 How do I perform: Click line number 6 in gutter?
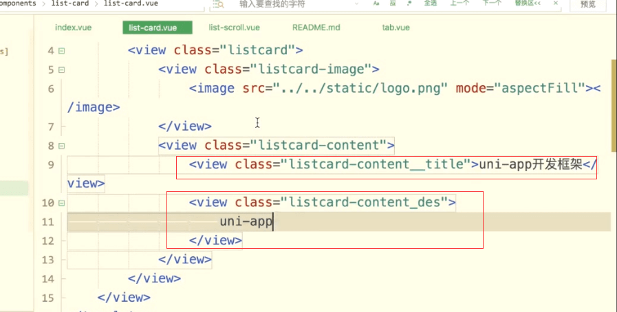coord(51,89)
